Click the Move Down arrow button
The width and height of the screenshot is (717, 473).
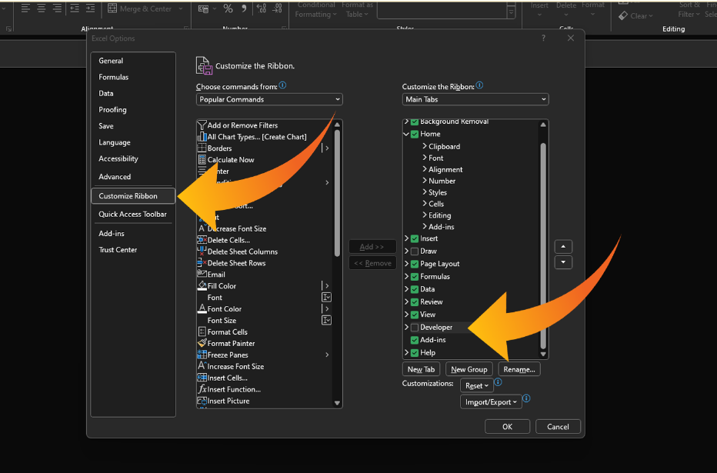pos(563,263)
